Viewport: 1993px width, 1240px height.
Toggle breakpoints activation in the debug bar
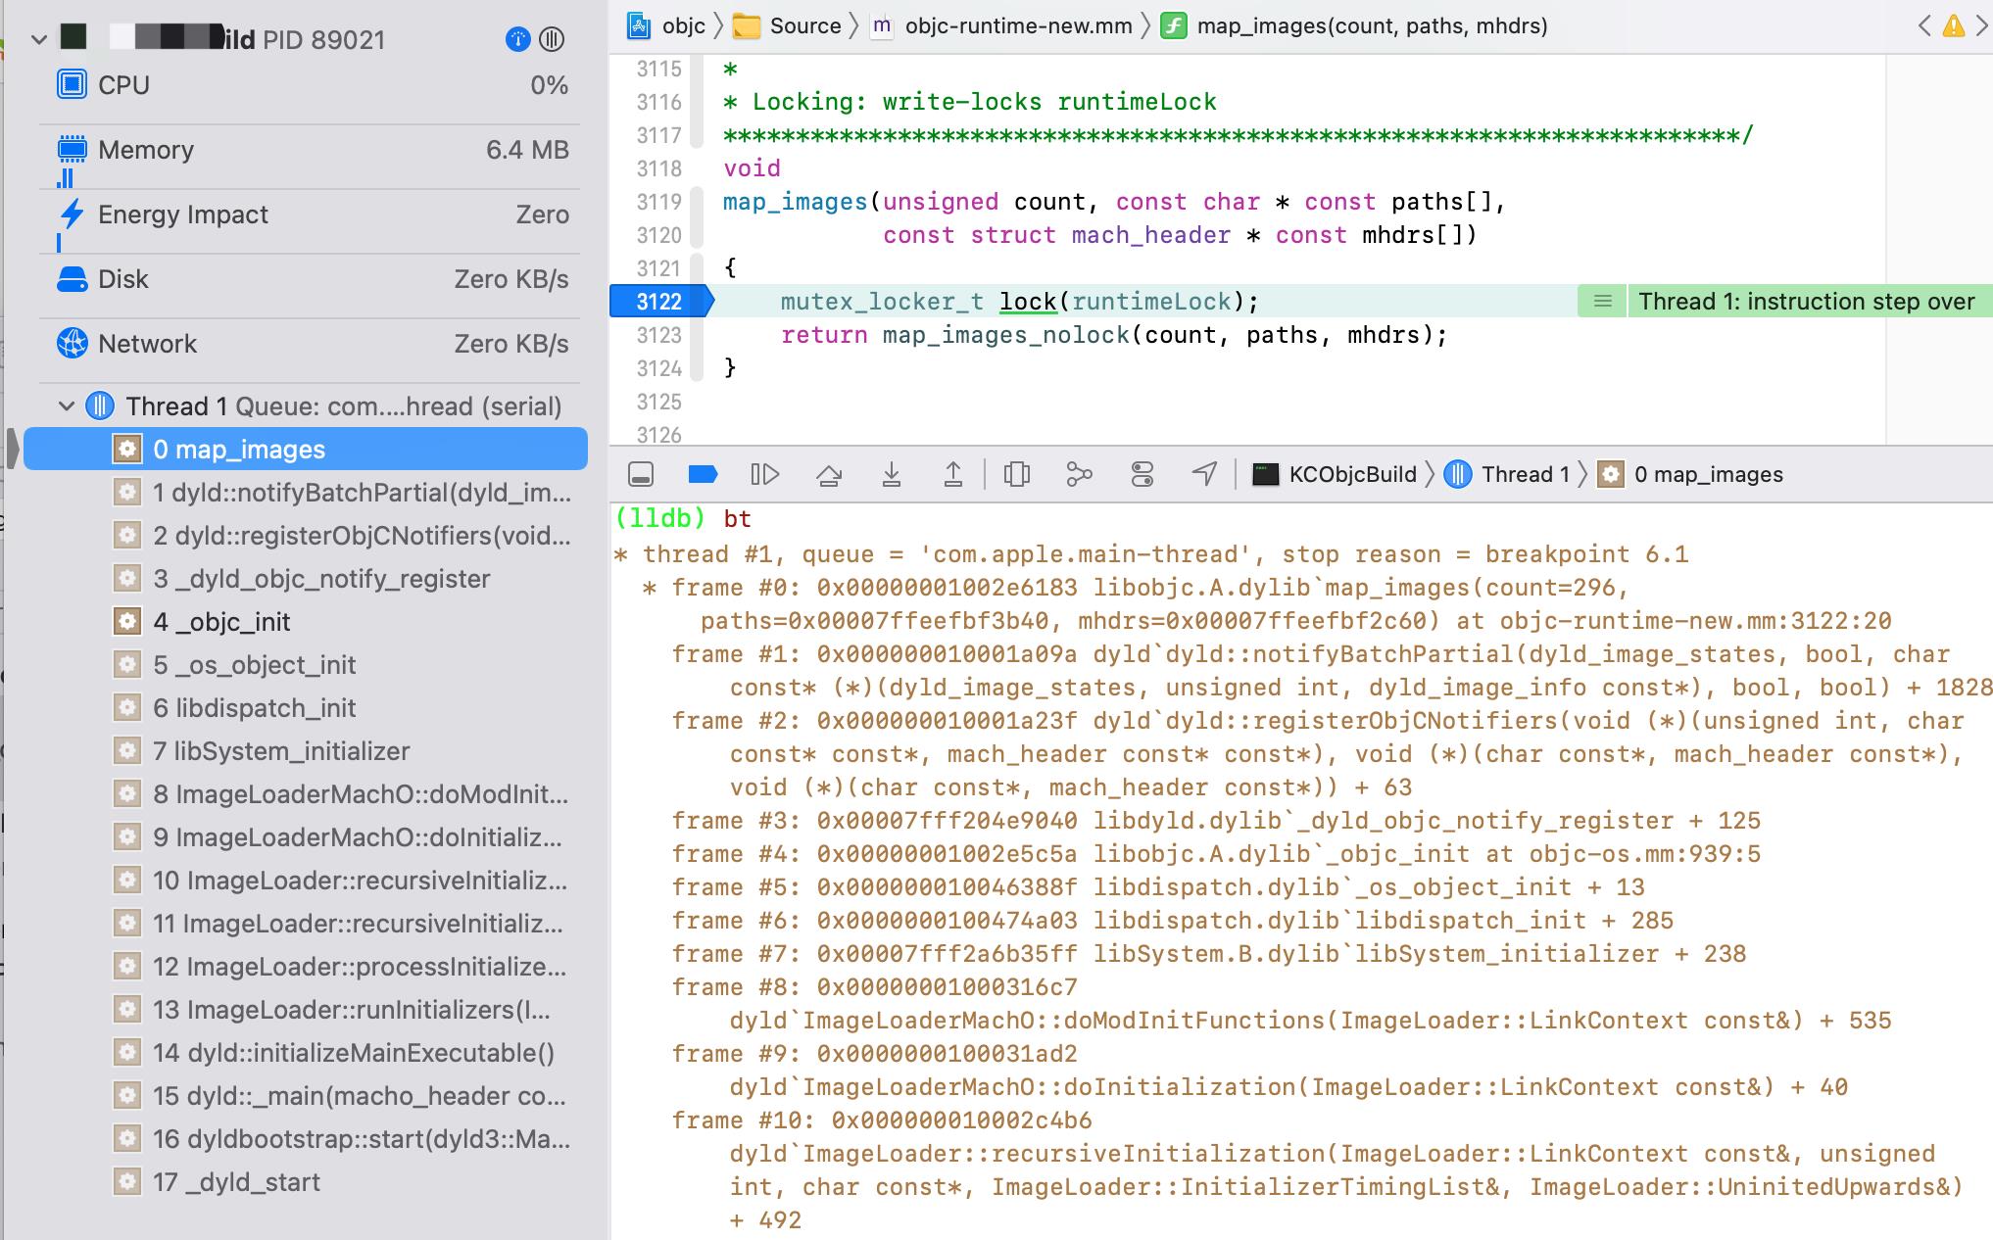coord(704,475)
